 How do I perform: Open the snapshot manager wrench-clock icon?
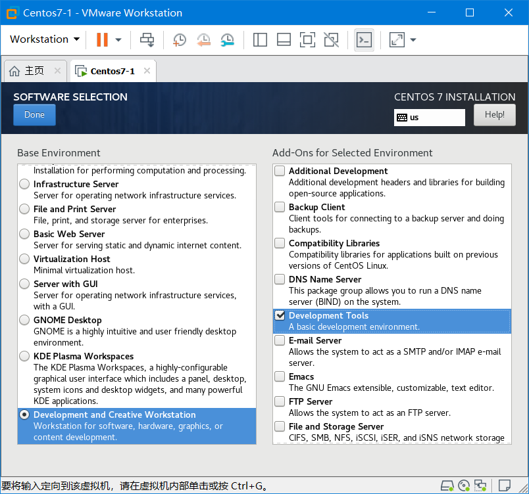coord(228,39)
